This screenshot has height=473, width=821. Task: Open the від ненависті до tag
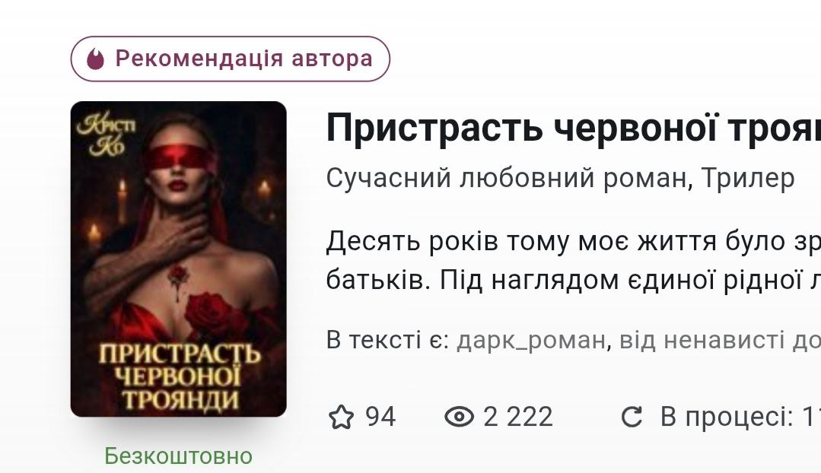click(x=720, y=340)
